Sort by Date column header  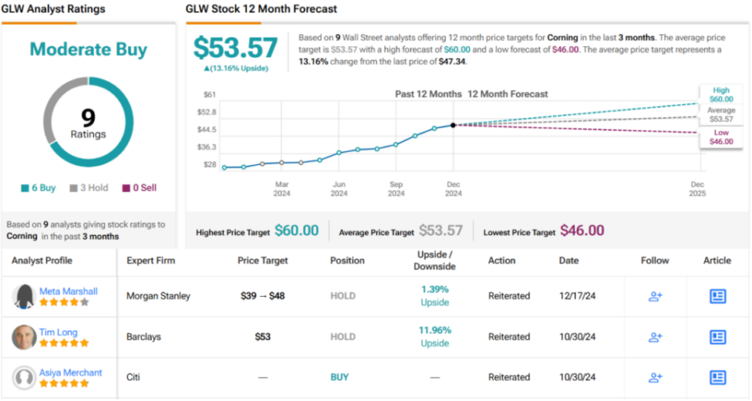click(x=569, y=261)
